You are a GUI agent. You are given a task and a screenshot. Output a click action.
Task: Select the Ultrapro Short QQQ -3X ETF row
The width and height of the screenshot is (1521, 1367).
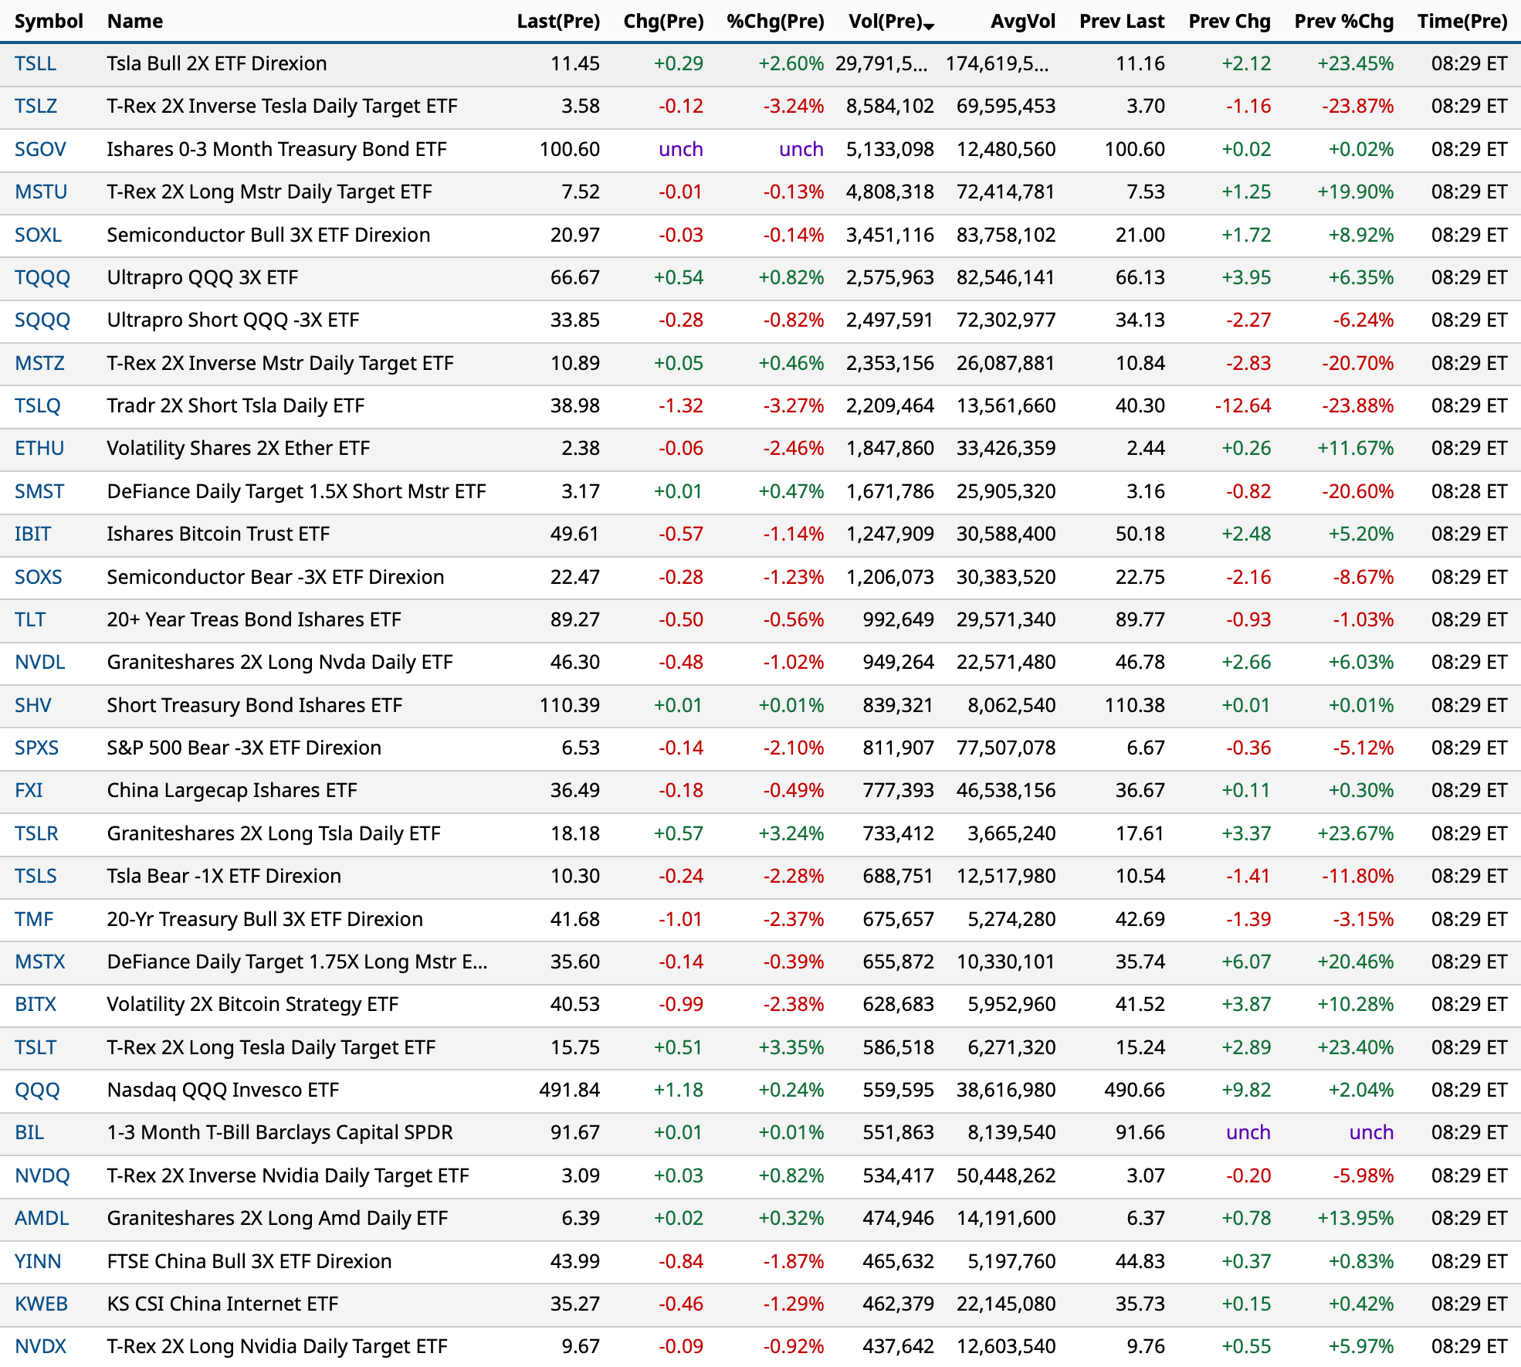click(232, 321)
